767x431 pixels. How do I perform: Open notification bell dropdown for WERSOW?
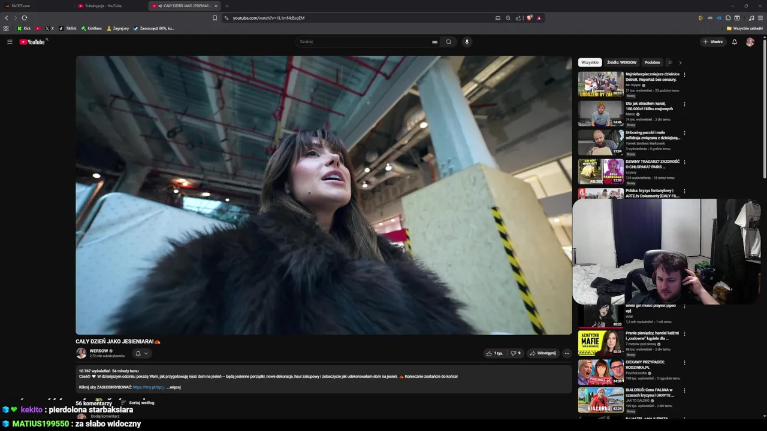(141, 353)
